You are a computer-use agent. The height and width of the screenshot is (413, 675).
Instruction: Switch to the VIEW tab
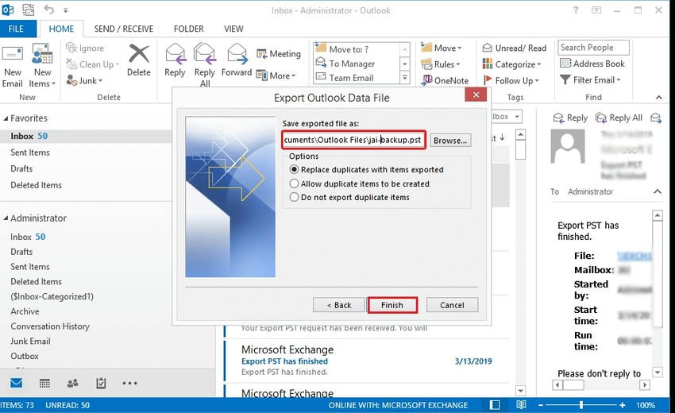(x=233, y=29)
